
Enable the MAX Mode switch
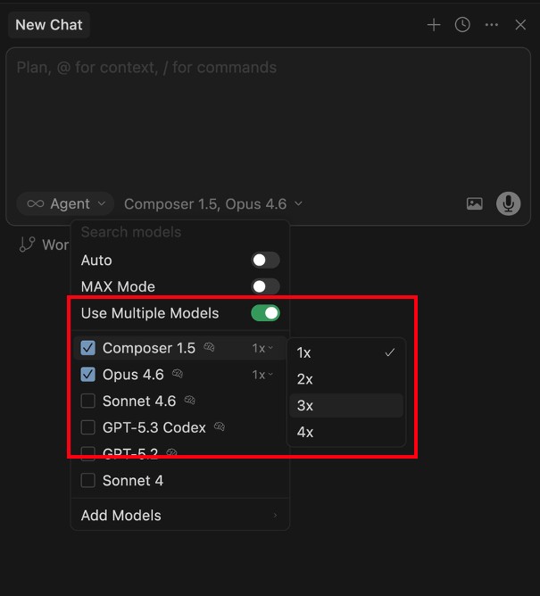tap(265, 286)
